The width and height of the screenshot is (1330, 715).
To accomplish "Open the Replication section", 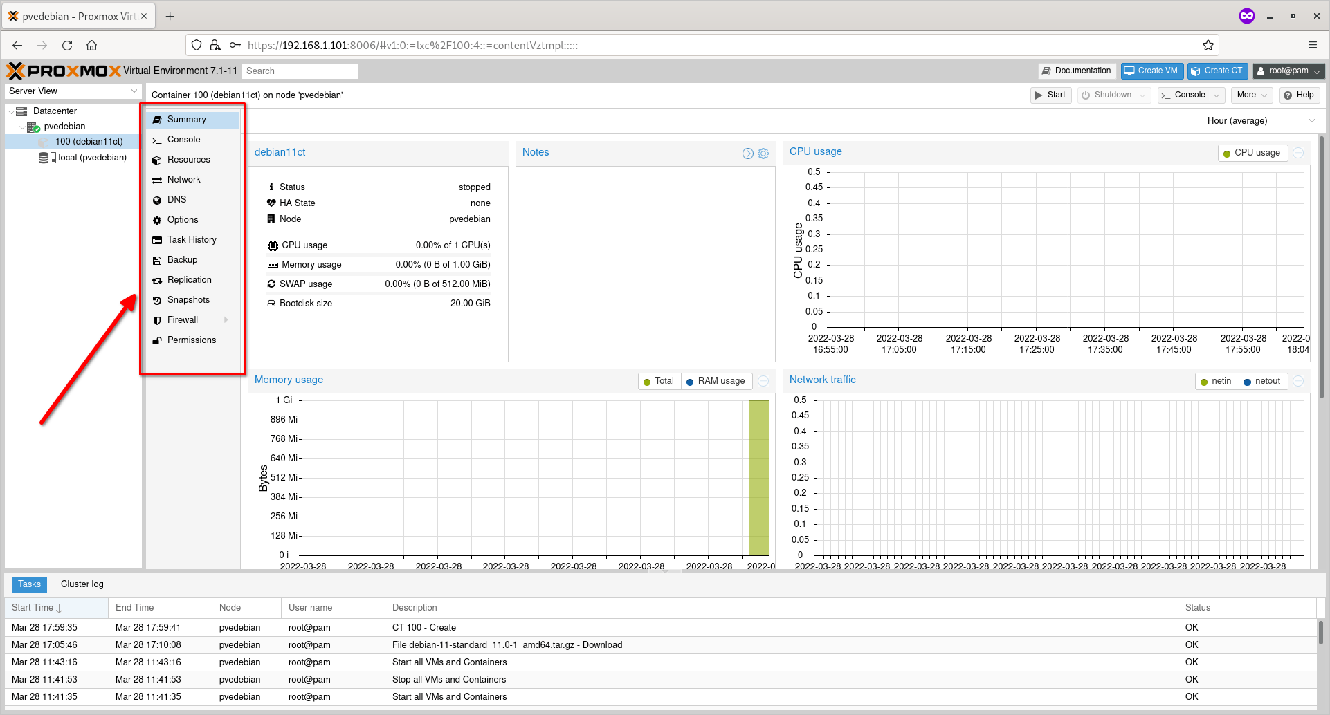I will pos(192,280).
